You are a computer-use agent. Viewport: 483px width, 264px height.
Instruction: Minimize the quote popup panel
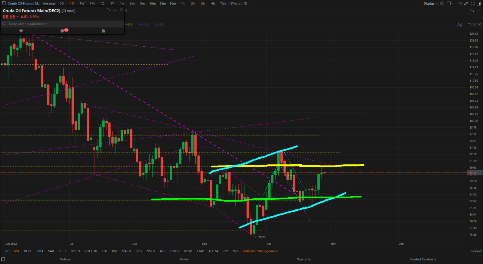coord(115,10)
